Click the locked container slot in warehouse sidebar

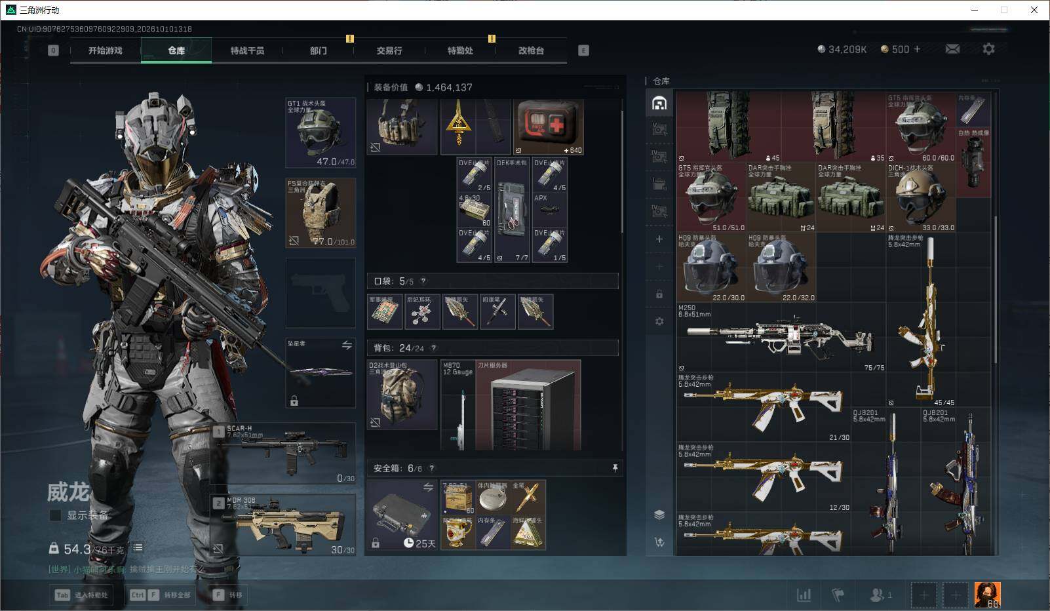659,294
